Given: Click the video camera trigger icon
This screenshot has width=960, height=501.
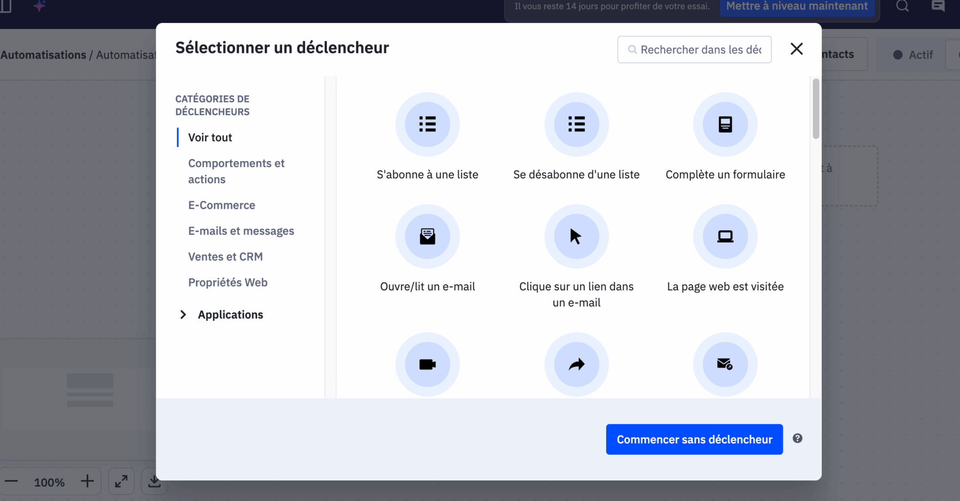Looking at the screenshot, I should [427, 364].
